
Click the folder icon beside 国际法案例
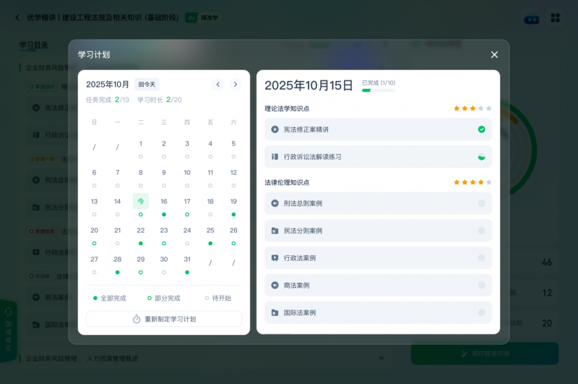pyautogui.click(x=275, y=312)
